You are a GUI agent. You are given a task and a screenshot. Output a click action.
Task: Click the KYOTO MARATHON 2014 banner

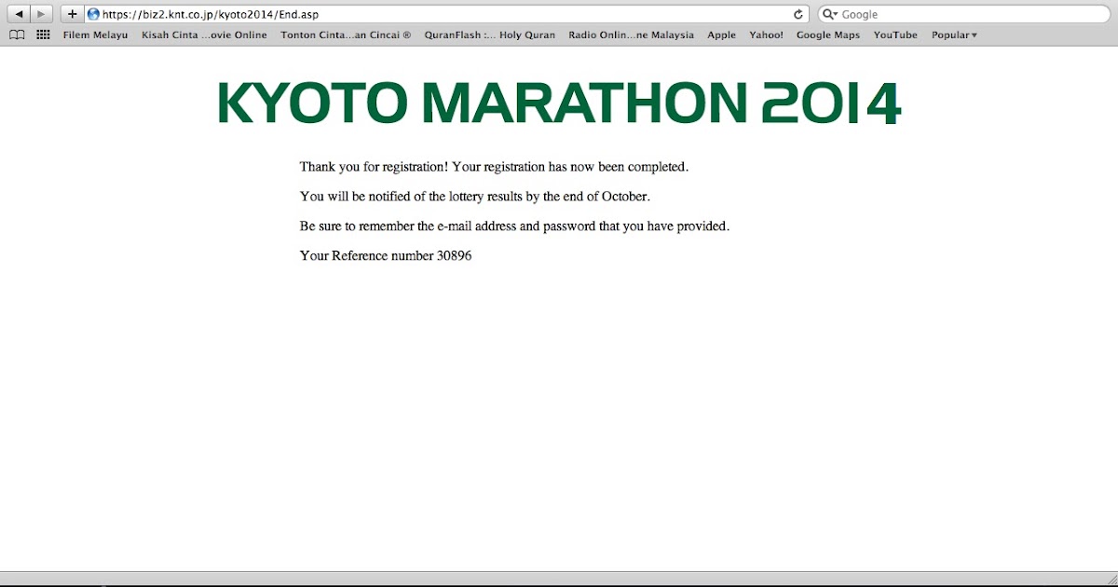[559, 103]
